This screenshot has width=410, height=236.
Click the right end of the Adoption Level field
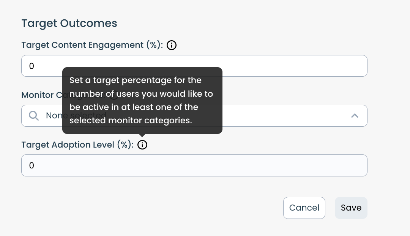(x=357, y=165)
